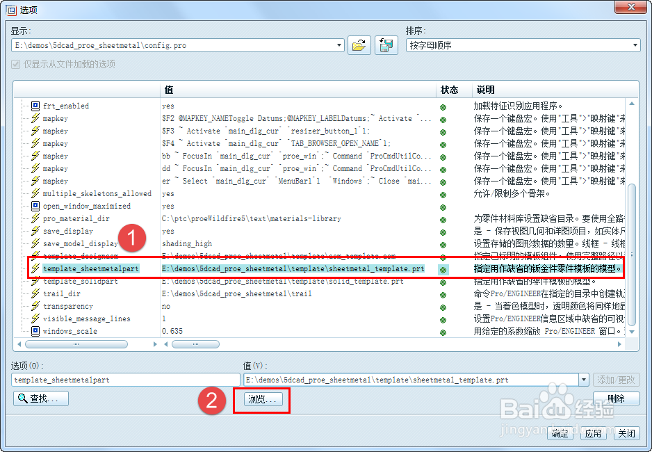Viewport: 652px width, 452px height.
Task: Click lightning icon of visible_message_lines
Action: (x=35, y=318)
